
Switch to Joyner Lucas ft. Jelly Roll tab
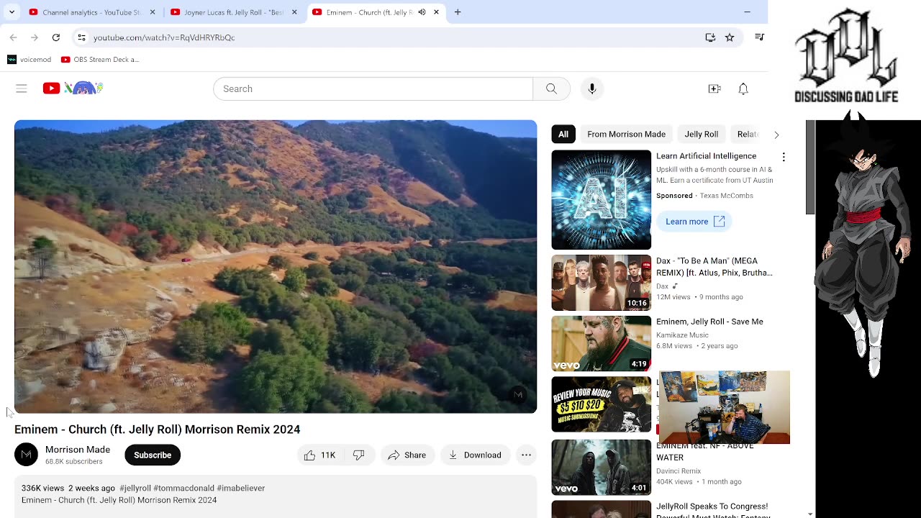(x=234, y=12)
